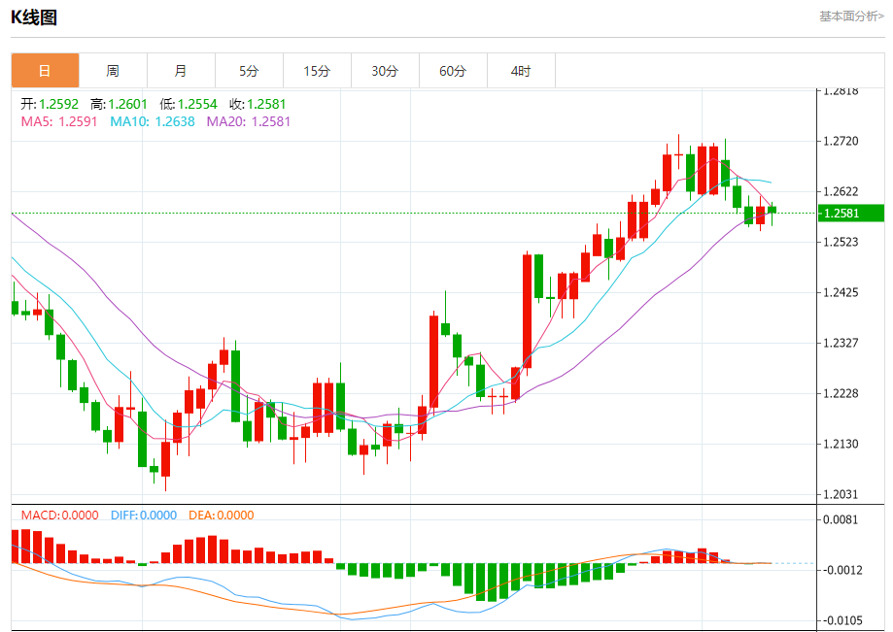893x632 pixels.
Task: Click the 1.2425 price axis label
Action: 841,293
